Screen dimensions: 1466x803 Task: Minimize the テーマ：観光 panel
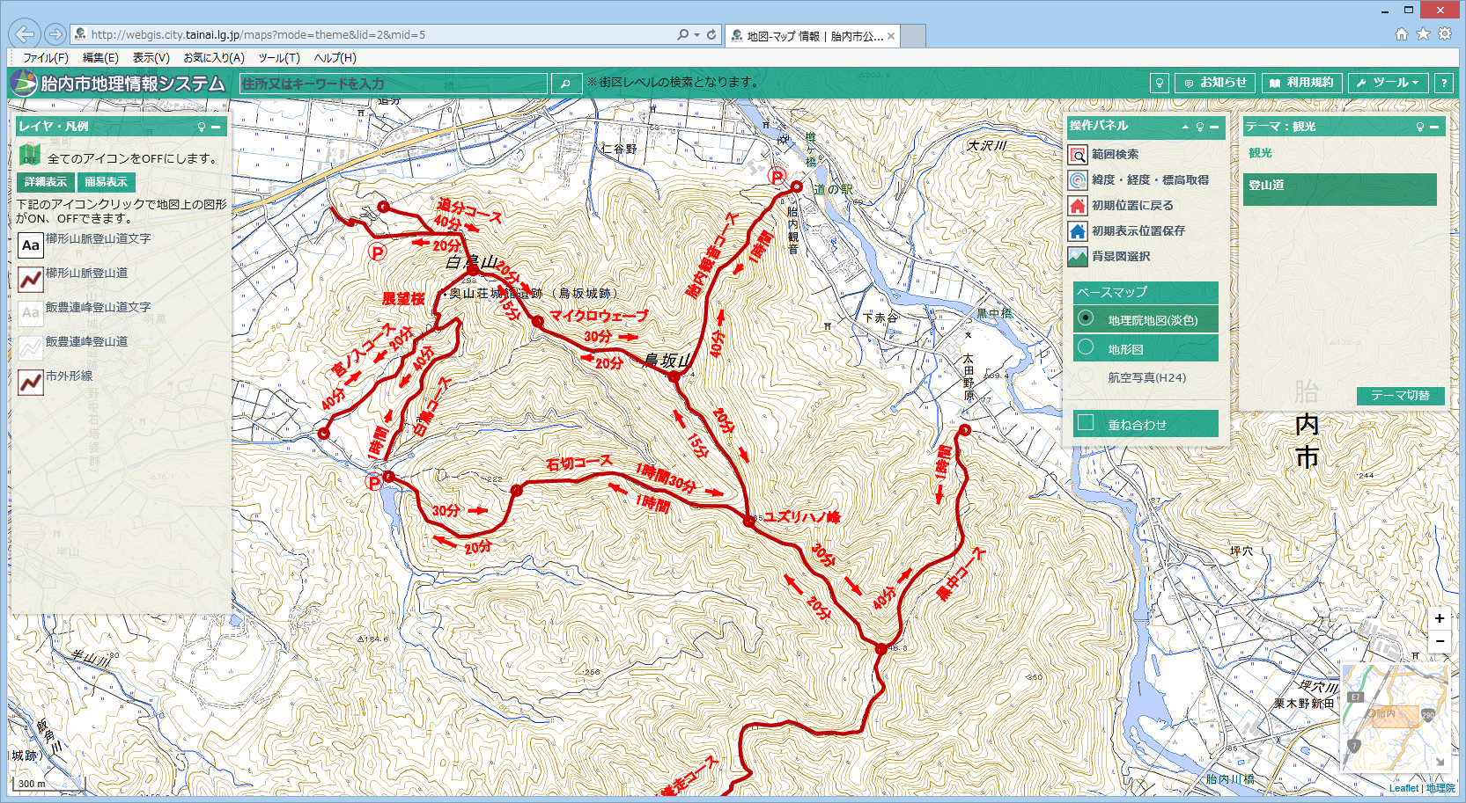coord(1434,127)
